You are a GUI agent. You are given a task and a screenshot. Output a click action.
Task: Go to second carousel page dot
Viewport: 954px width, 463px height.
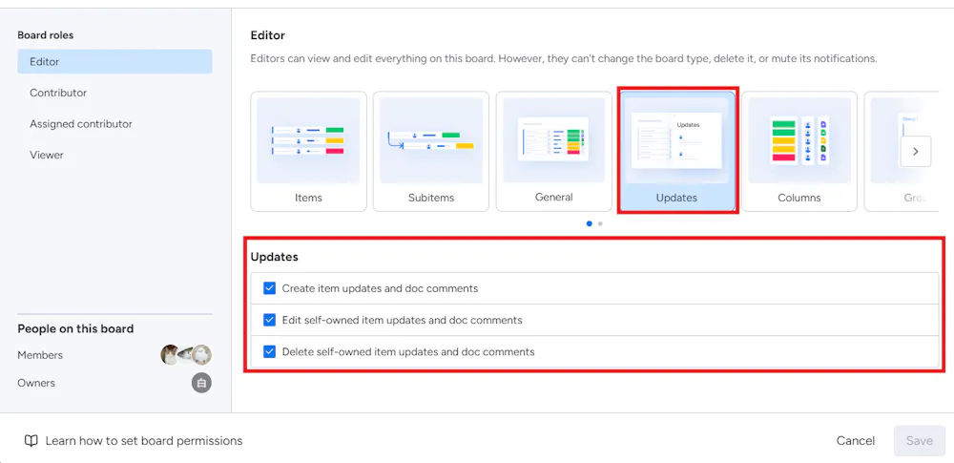[600, 223]
